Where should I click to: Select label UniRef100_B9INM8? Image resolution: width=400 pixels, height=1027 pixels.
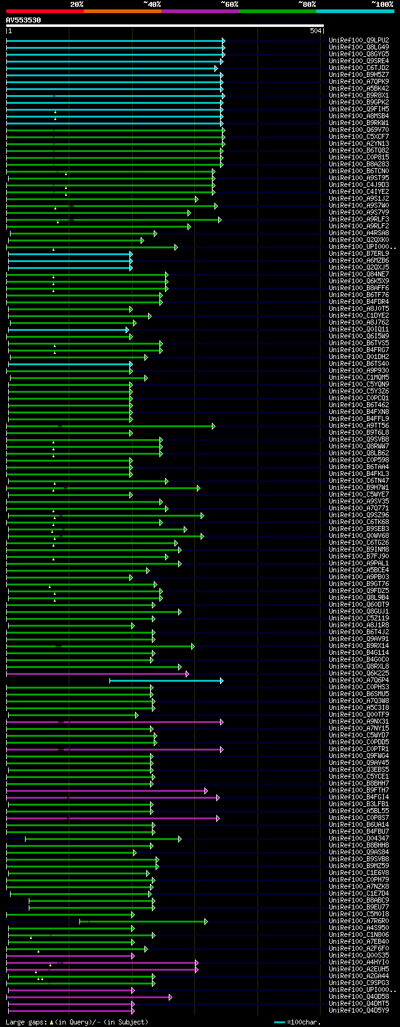click(x=359, y=549)
